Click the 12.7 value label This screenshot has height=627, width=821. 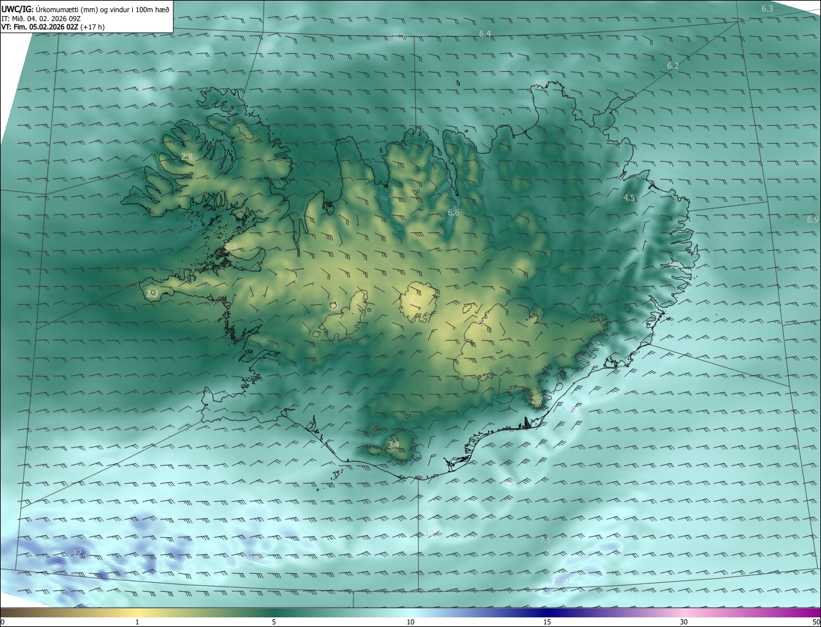pos(80,553)
